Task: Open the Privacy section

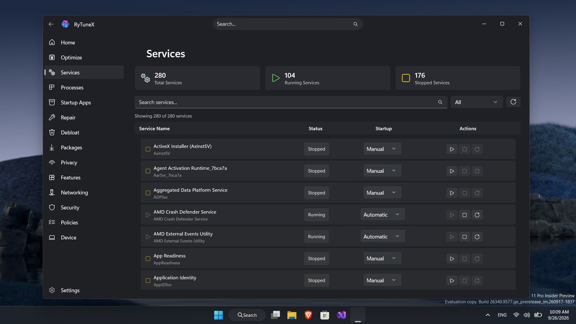Action: click(84, 162)
